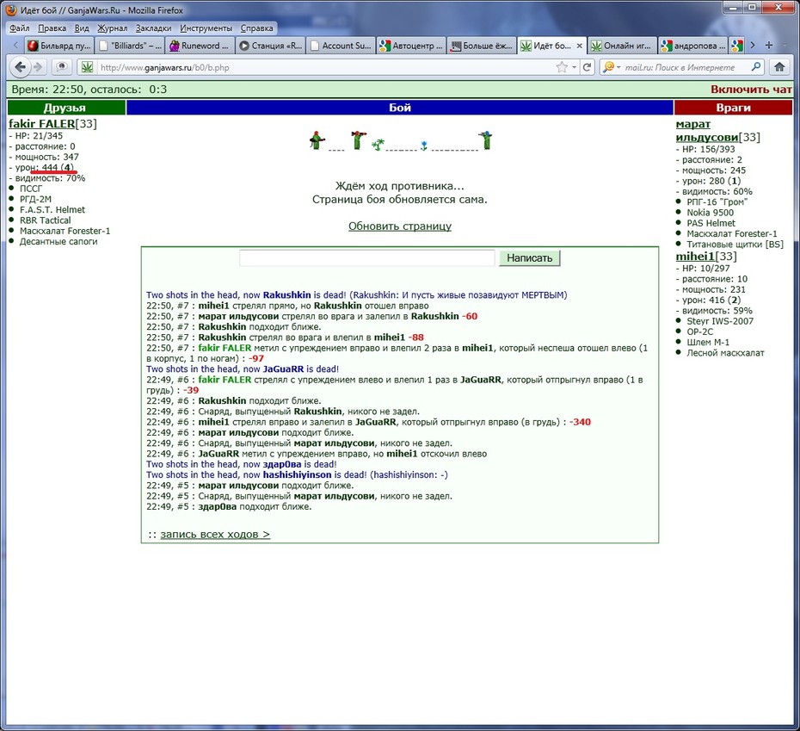
Task: Open the search engine dropdown in the search box
Action: [618, 67]
